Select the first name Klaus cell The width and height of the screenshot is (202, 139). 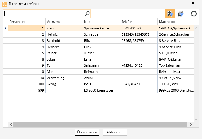click(x=64, y=28)
